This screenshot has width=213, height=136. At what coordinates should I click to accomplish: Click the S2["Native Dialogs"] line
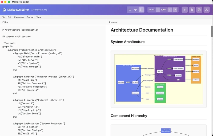coord(31,130)
